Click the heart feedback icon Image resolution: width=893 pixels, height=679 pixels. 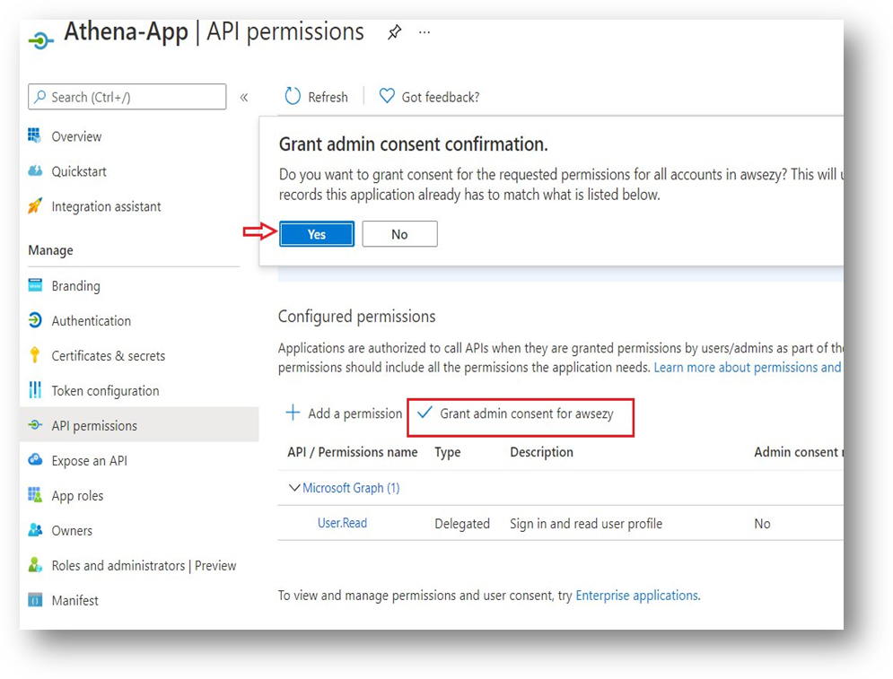387,96
